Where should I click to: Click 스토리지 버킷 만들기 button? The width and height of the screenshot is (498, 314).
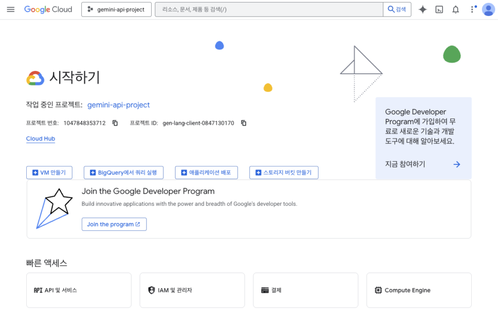pyautogui.click(x=284, y=172)
